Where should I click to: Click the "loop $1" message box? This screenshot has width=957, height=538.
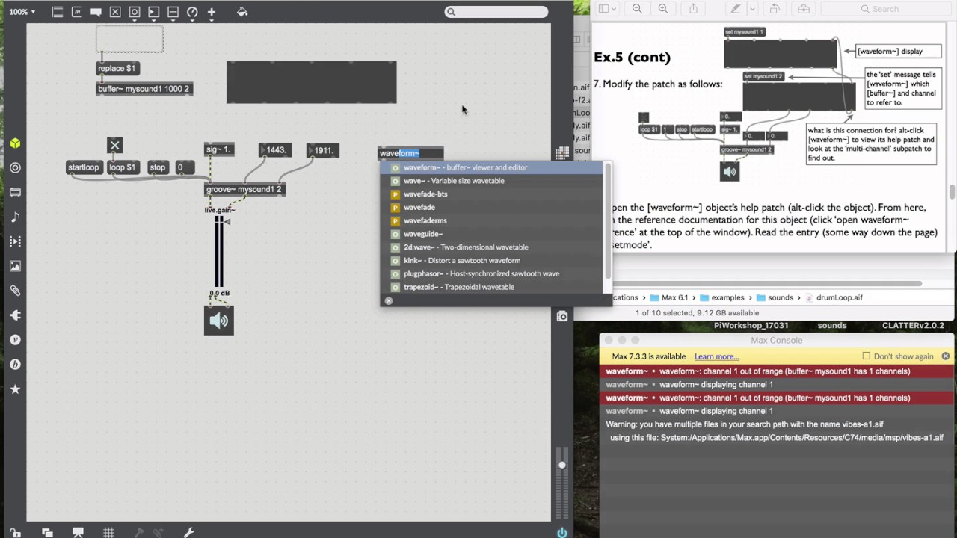[123, 167]
